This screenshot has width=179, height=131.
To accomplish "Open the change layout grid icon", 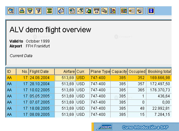I will click(x=124, y=11).
